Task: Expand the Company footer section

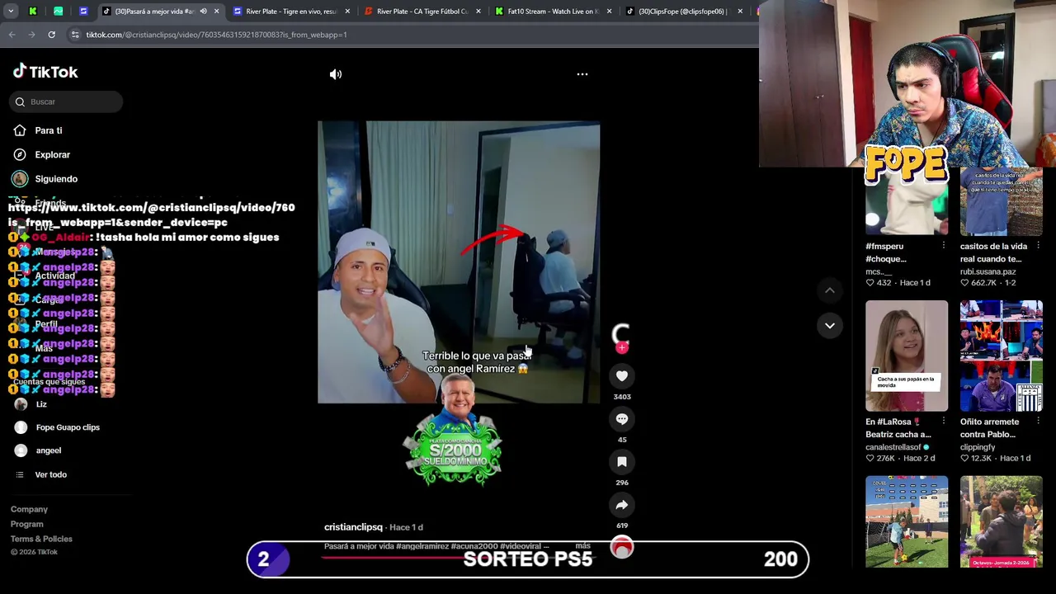Action: click(x=29, y=509)
